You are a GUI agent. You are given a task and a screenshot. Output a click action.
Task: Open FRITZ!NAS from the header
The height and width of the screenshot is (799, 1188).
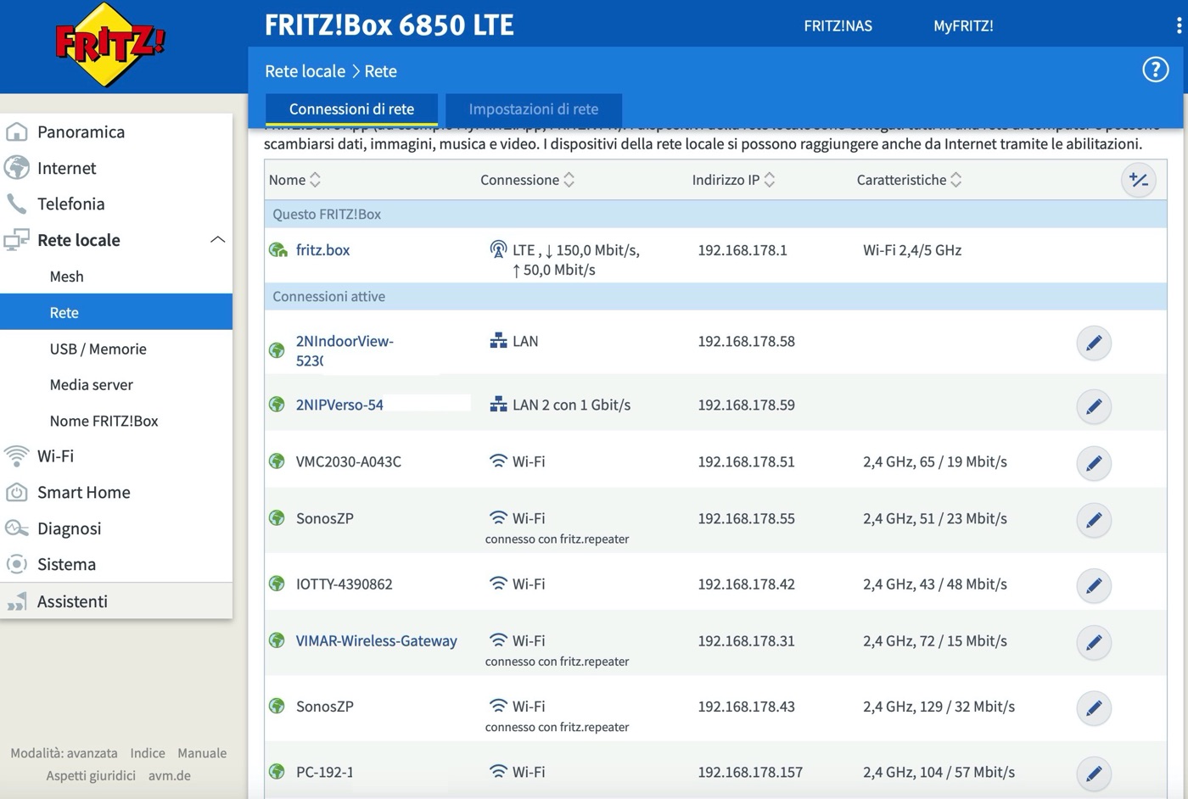coord(838,26)
